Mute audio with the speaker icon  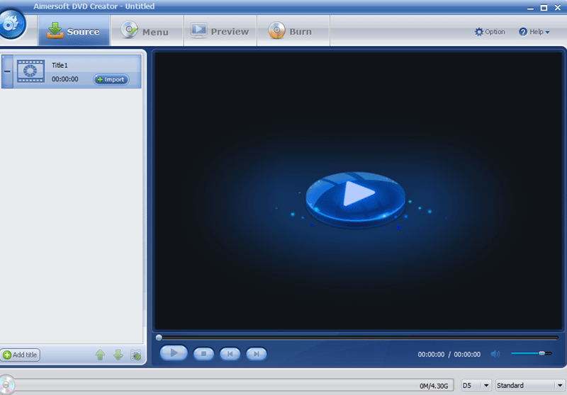pos(495,354)
